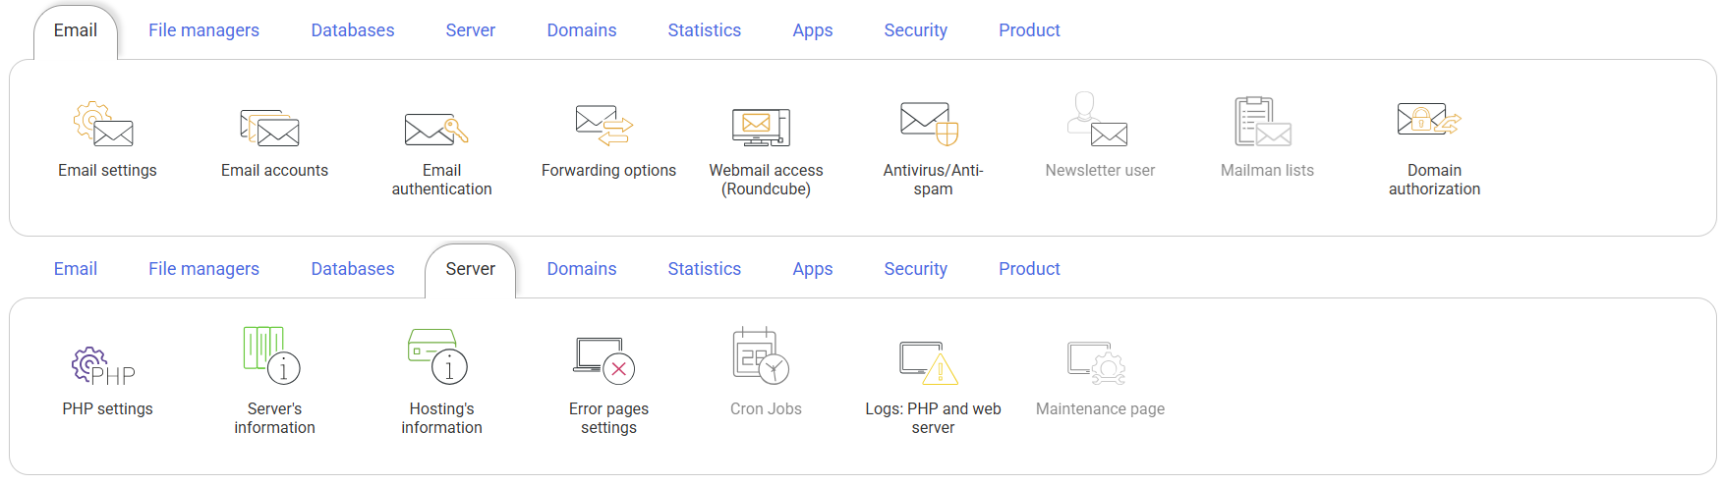
Task: Click the Newsletter user label
Action: (1100, 171)
